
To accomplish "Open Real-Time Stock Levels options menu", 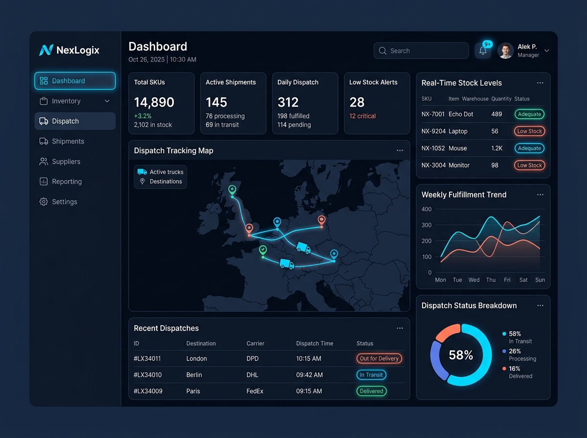I will click(540, 83).
